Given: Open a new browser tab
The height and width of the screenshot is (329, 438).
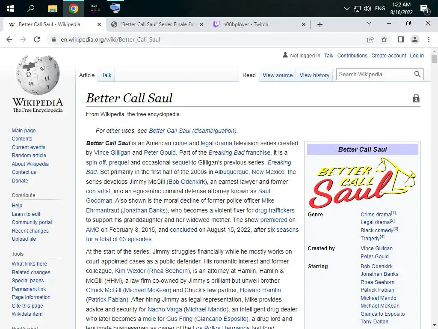Looking at the screenshot, I should (x=320, y=24).
